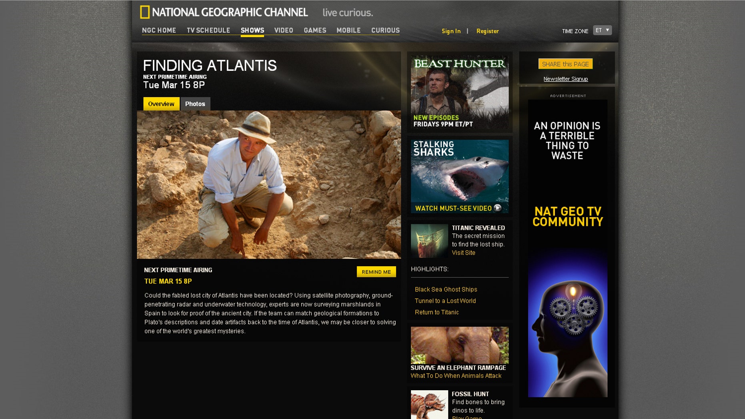This screenshot has width=745, height=419.
Task: Open the TV Schedule menu
Action: [208, 30]
